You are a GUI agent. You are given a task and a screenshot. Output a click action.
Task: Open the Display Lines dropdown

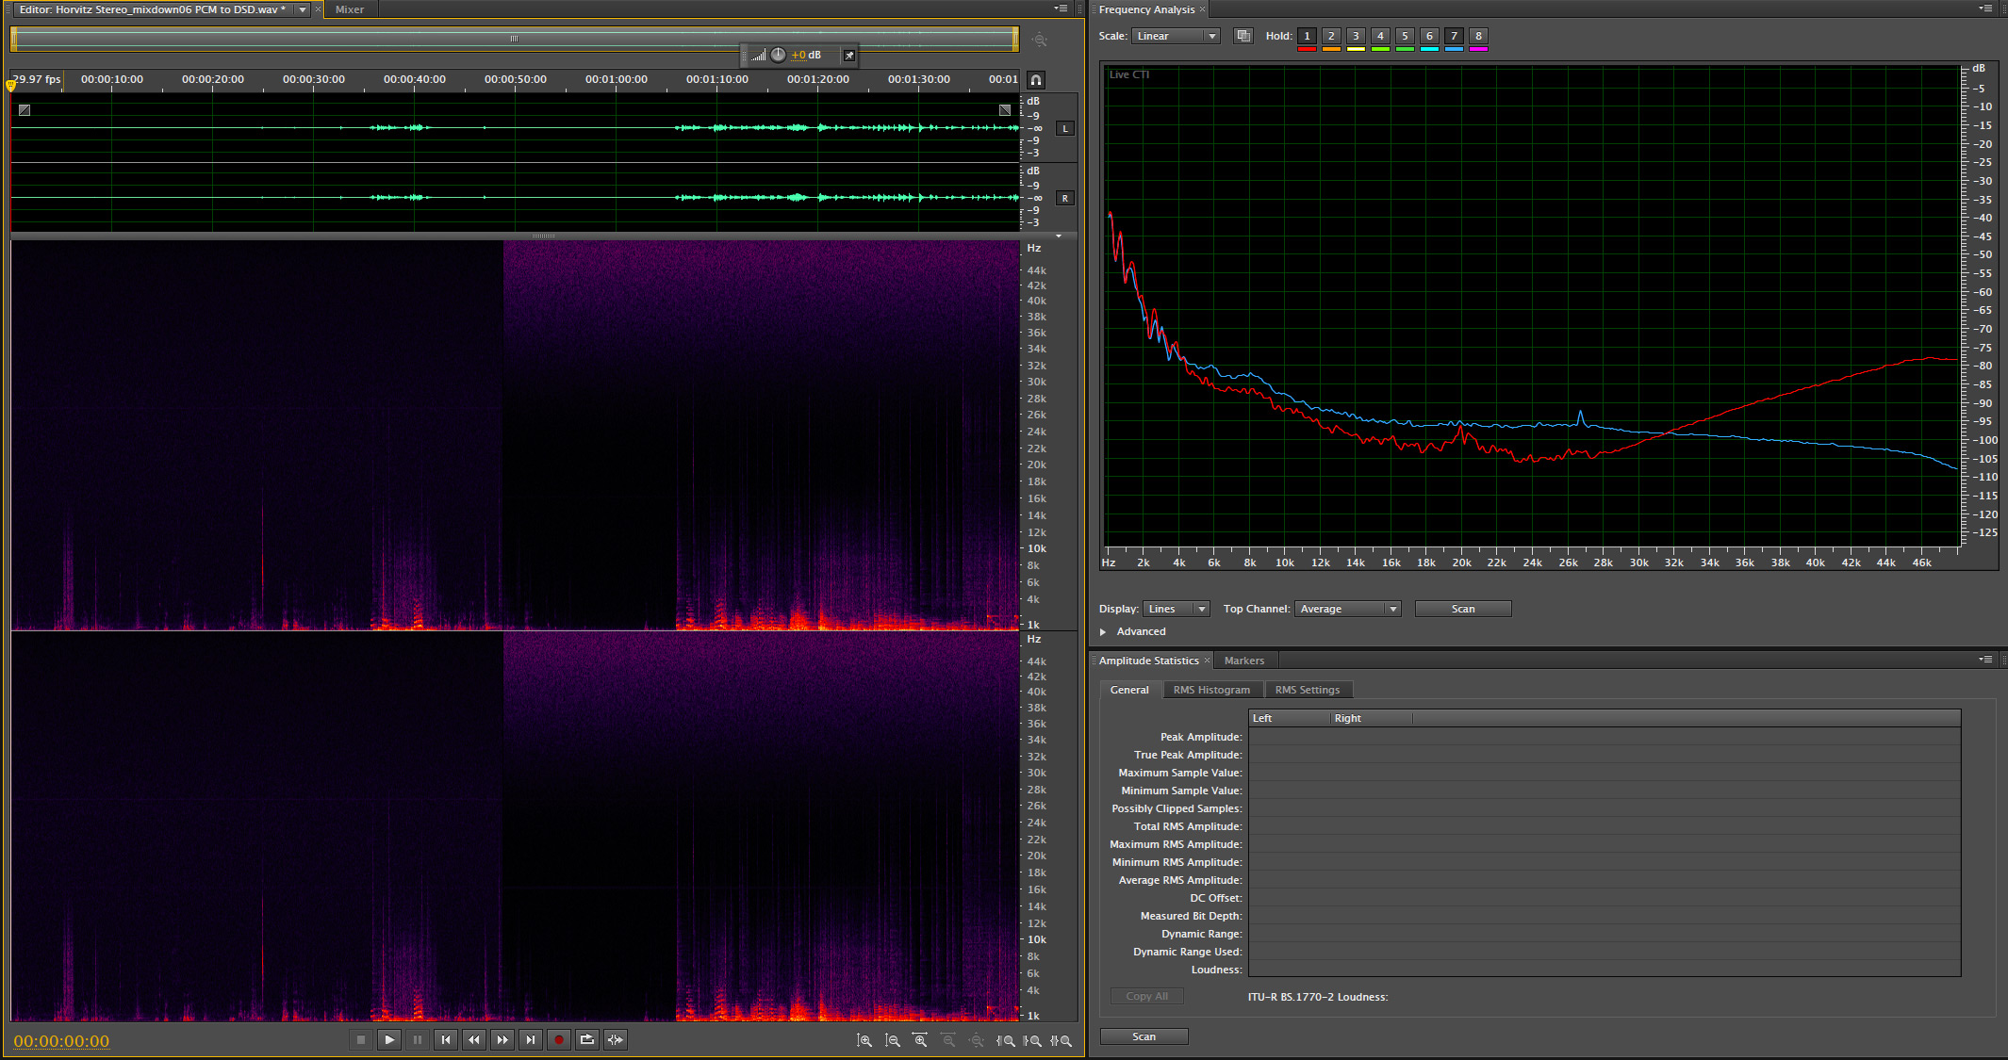click(1176, 609)
